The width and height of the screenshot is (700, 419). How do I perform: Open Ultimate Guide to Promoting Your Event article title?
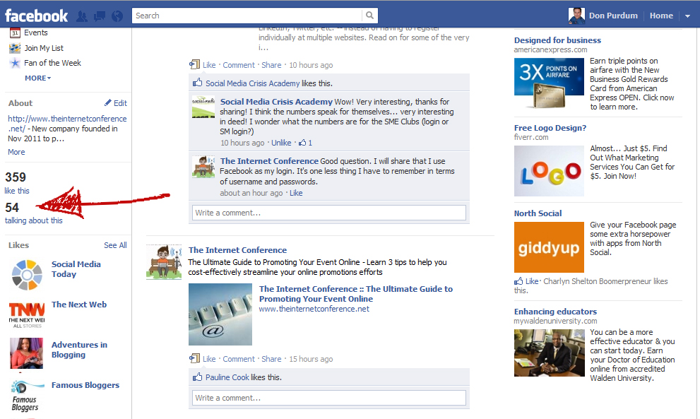click(x=356, y=294)
